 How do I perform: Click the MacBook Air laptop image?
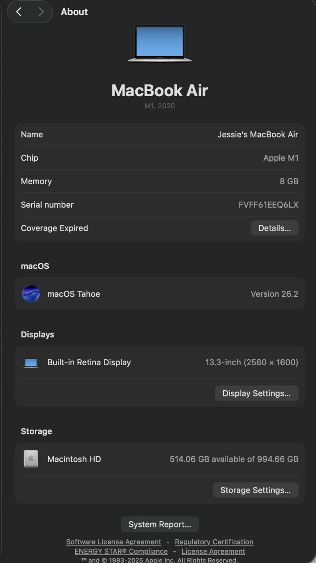click(160, 44)
